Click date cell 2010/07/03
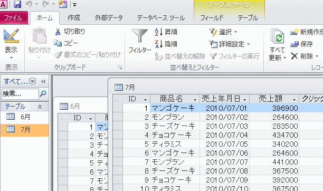The width and height of the screenshot is (323, 191). [x=224, y=126]
